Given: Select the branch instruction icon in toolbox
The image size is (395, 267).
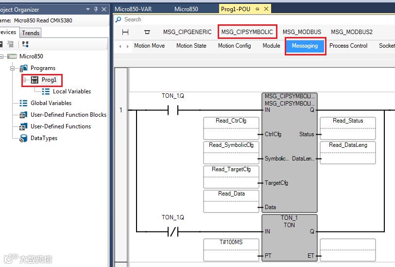Looking at the screenshot, I should coord(147,32).
